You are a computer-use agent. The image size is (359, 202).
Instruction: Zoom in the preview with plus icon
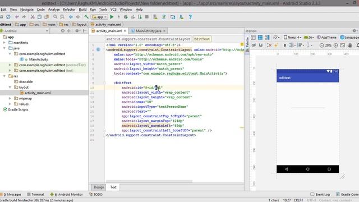335,45
